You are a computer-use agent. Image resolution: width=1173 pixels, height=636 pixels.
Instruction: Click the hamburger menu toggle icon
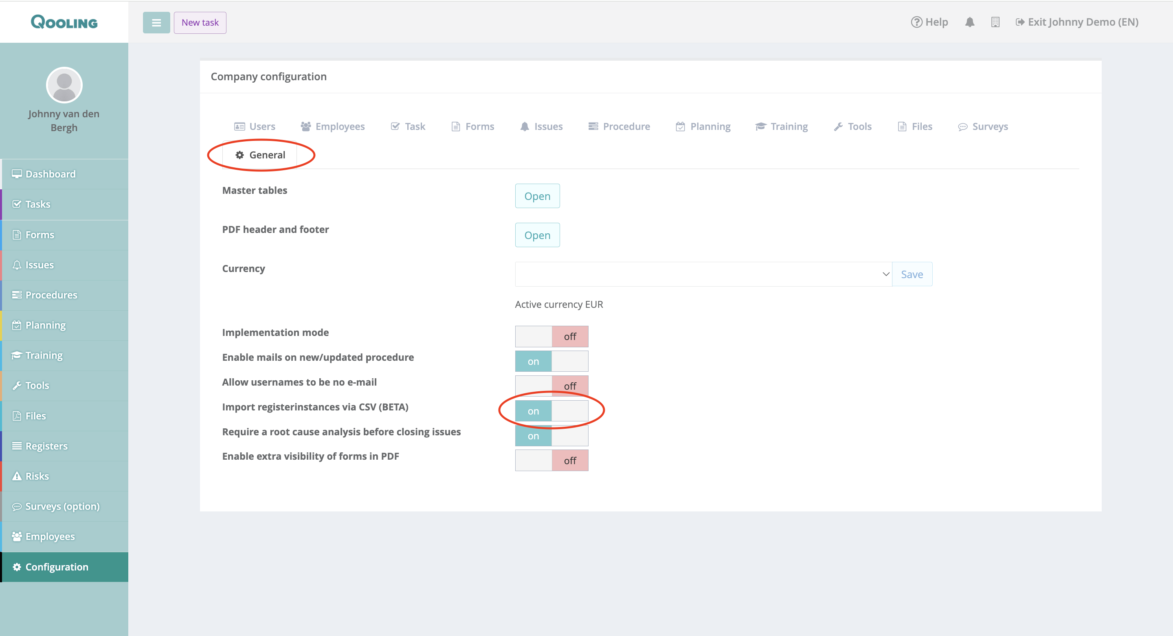156,22
